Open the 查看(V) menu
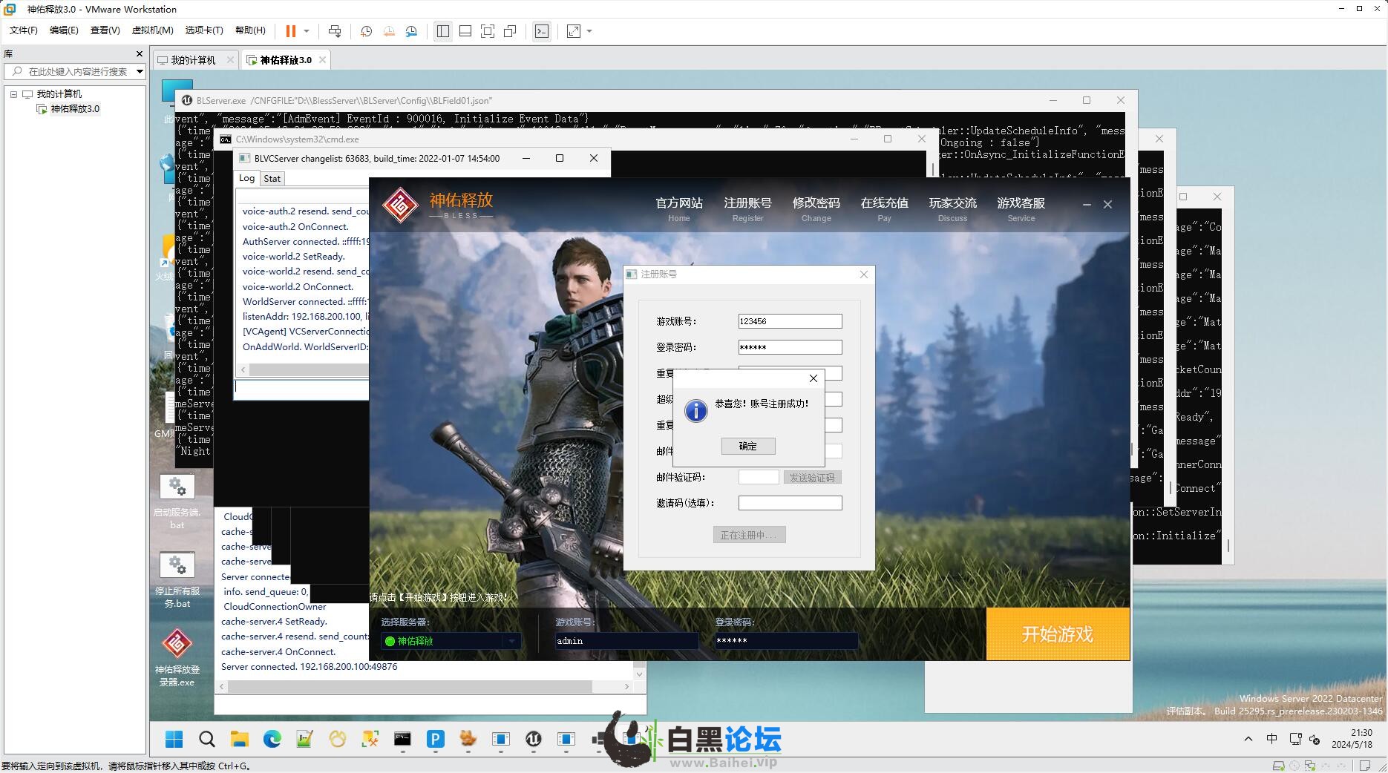This screenshot has height=773, width=1388. pyautogui.click(x=105, y=30)
